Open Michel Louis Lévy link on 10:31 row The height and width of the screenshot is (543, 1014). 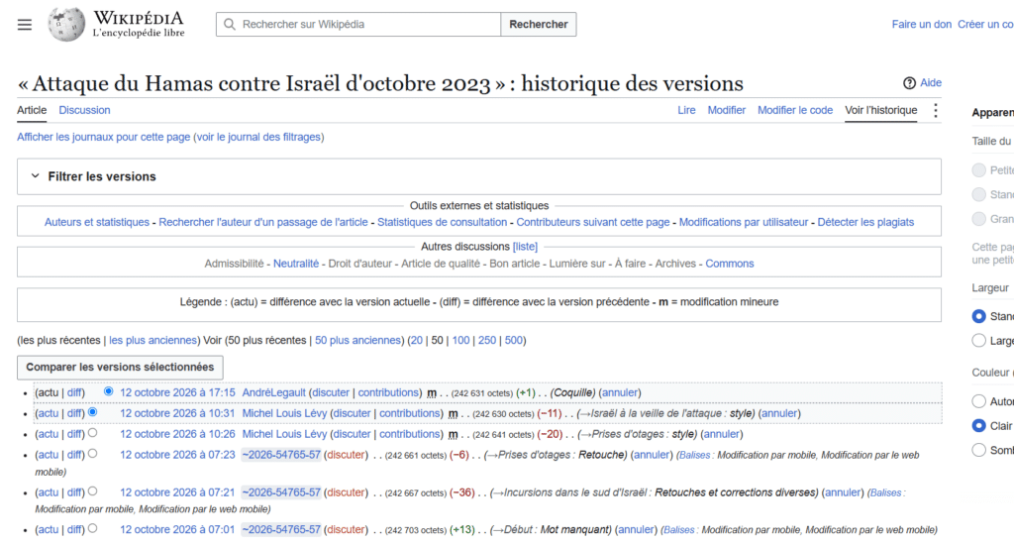pyautogui.click(x=284, y=413)
